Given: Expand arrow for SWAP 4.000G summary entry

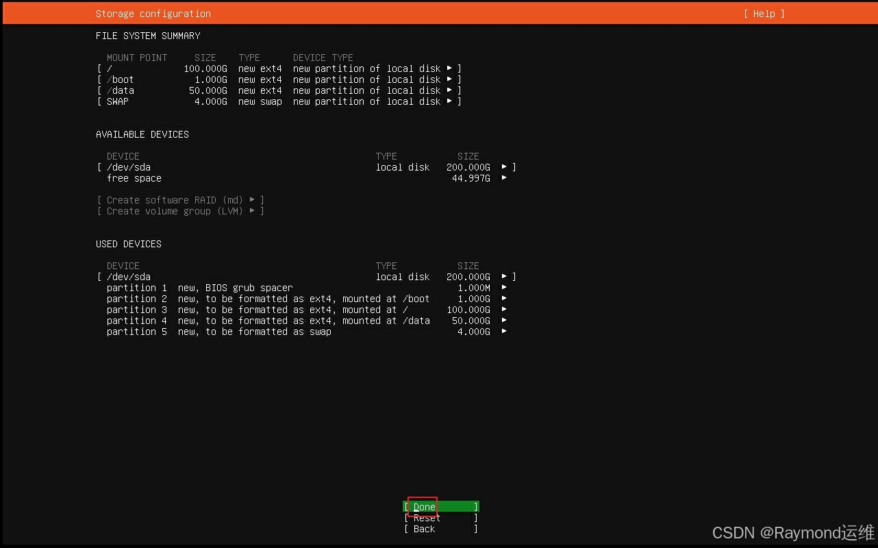Looking at the screenshot, I should [x=449, y=101].
